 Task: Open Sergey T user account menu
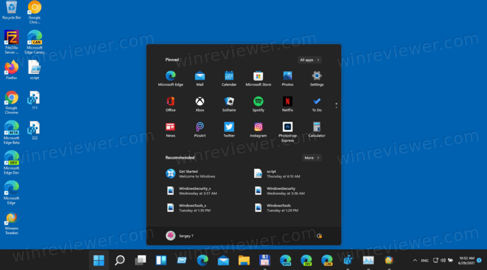pos(179,236)
